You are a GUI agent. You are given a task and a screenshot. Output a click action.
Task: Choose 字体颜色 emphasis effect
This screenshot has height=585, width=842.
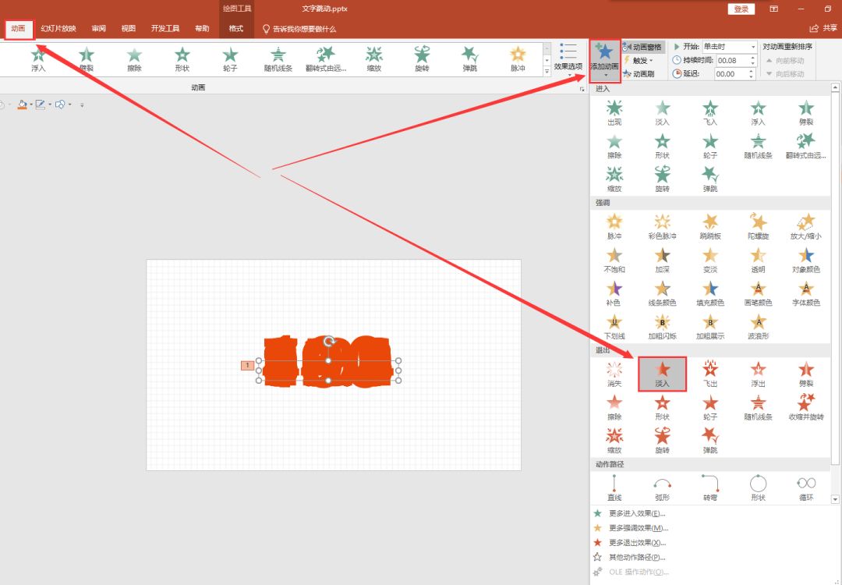805,294
